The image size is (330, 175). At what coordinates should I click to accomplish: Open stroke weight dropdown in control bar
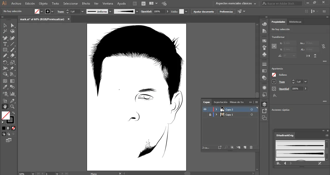[x=82, y=12]
